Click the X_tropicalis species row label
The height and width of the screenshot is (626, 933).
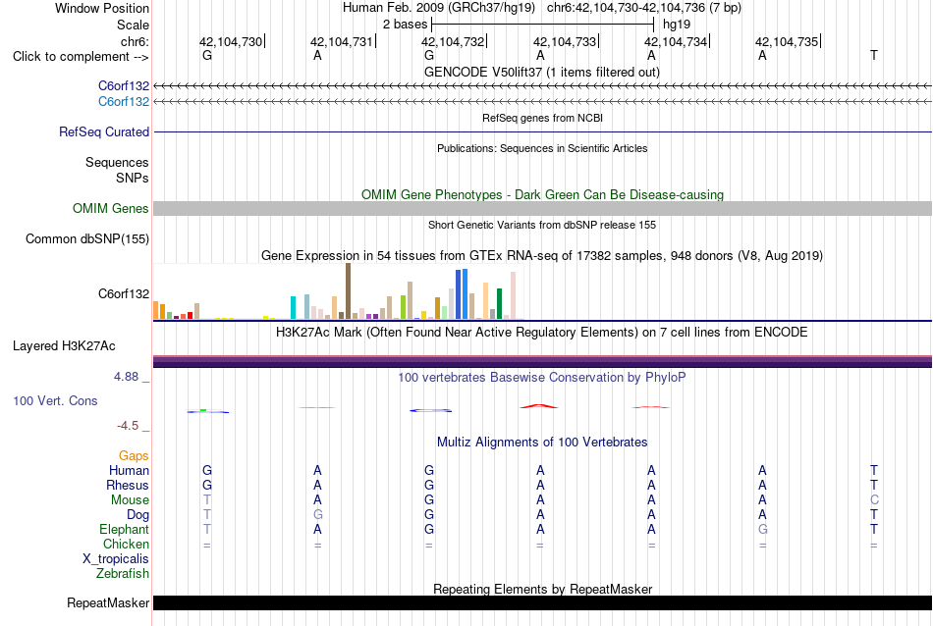116,559
